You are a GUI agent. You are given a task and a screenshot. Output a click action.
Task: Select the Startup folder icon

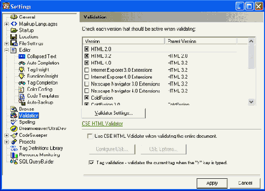(x=14, y=30)
